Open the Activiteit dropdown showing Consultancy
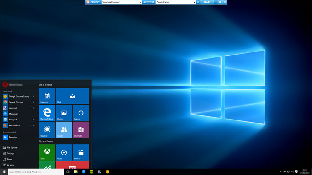The width and height of the screenshot is (312, 175). pos(176,2)
